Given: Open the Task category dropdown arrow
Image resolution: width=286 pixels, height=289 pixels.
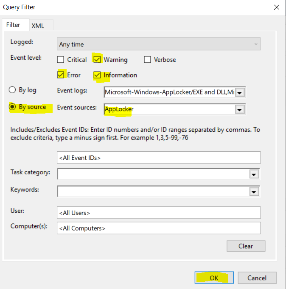Looking at the screenshot, I should tap(254, 174).
